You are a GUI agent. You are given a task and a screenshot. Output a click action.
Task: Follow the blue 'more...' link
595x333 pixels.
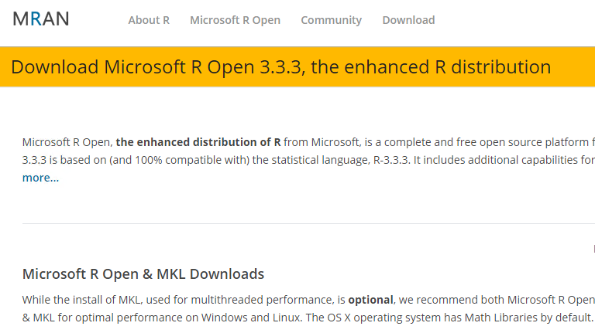pos(40,178)
